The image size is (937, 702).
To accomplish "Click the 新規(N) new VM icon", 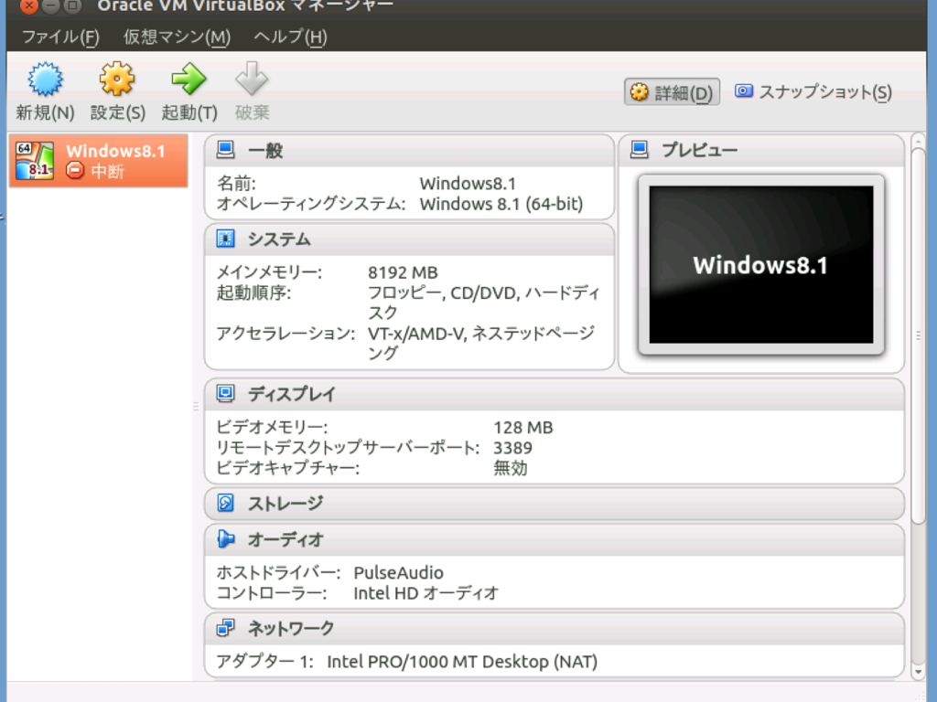I will pos(46,79).
